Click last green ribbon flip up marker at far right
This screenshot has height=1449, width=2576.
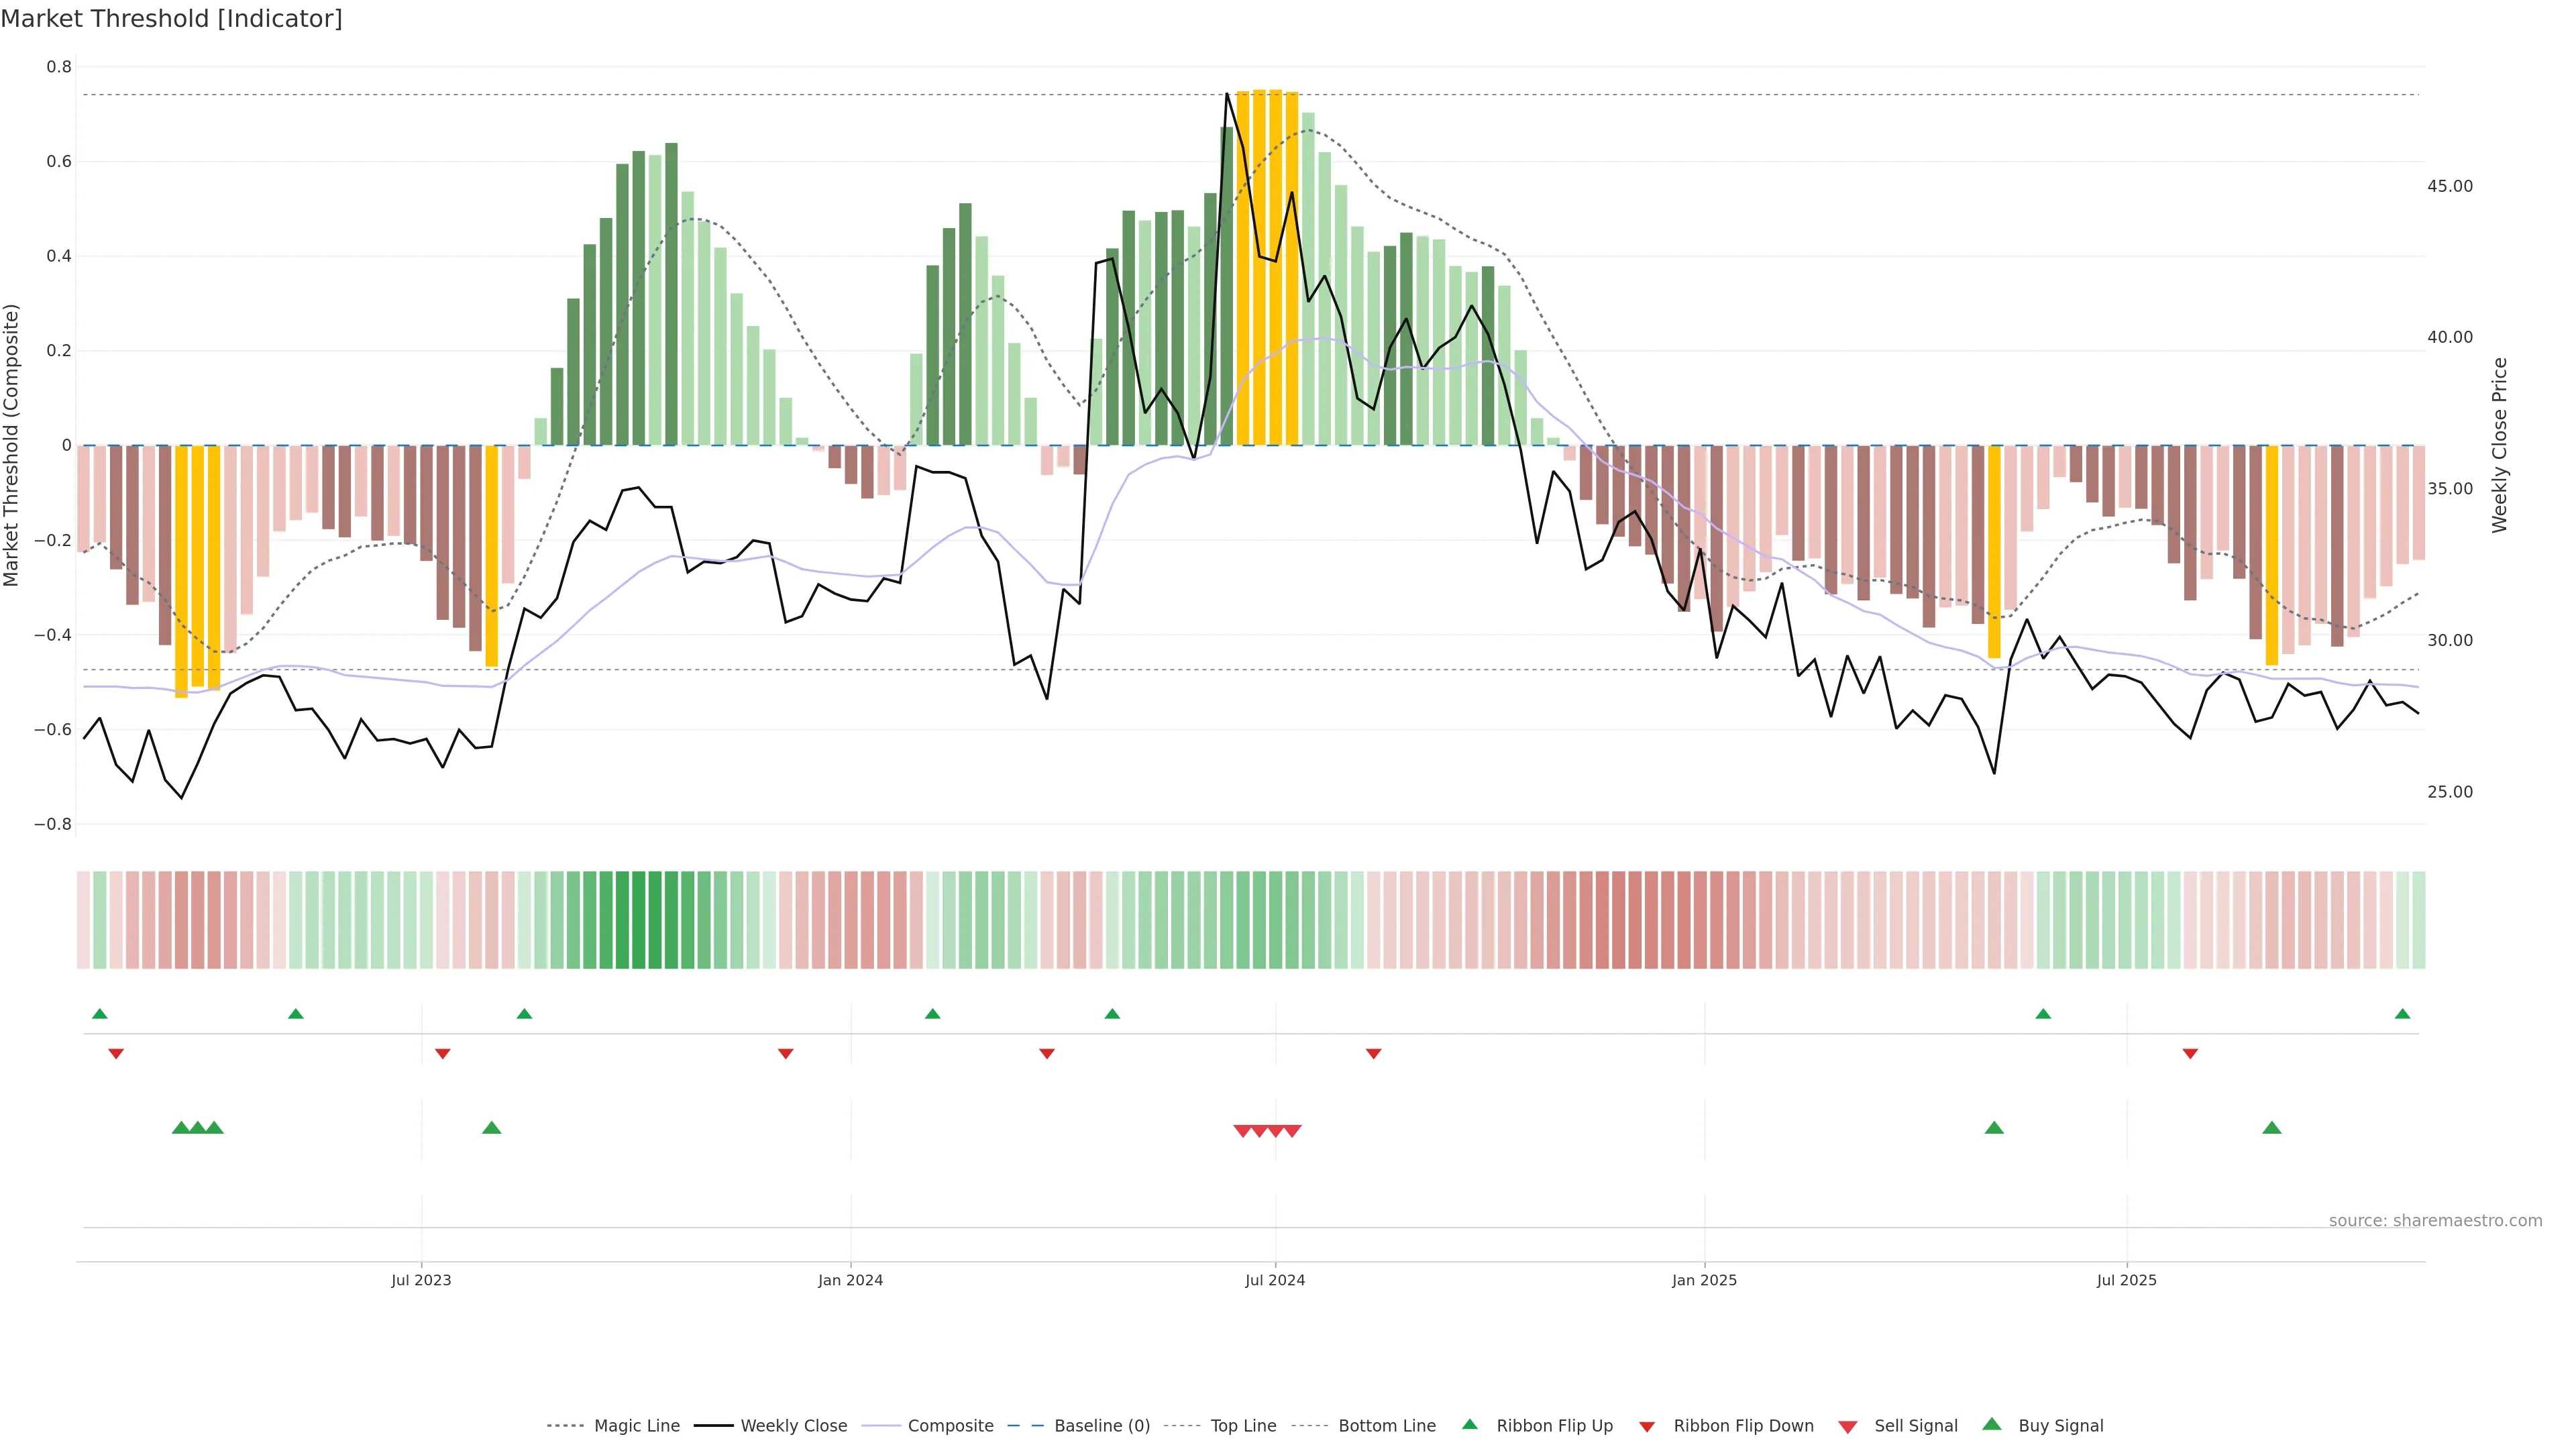[2402, 1014]
